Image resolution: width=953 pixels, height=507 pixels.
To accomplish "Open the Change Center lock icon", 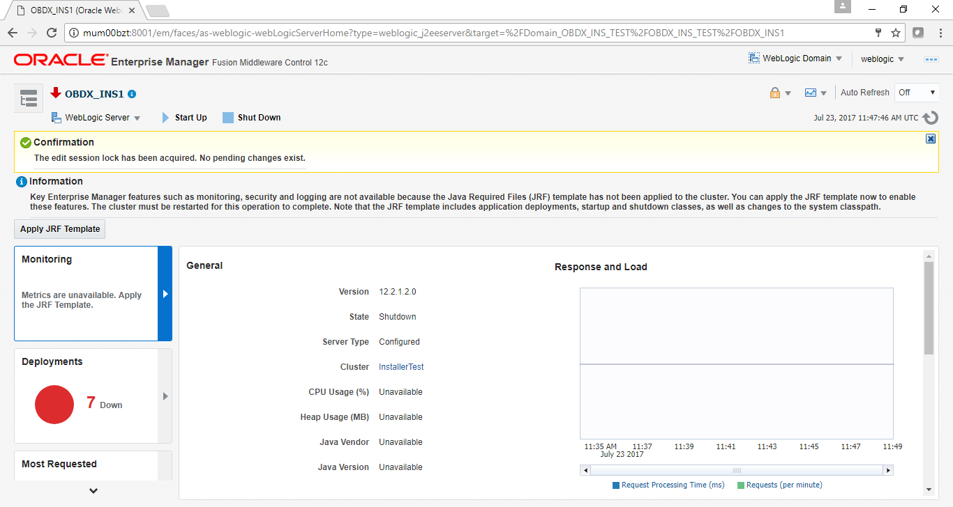I will click(x=775, y=93).
